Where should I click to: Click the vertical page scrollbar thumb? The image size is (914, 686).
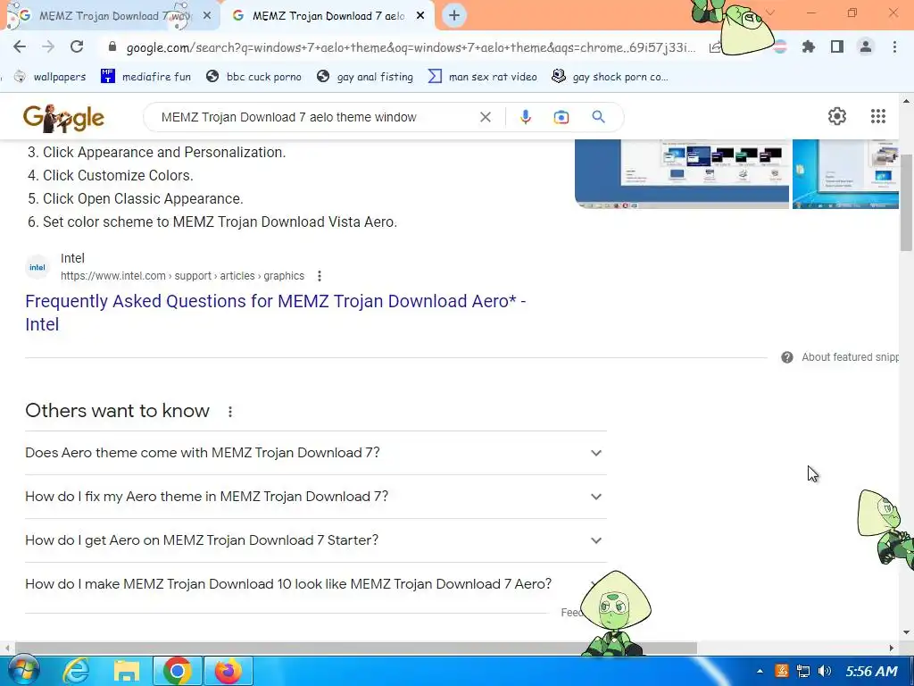907,203
